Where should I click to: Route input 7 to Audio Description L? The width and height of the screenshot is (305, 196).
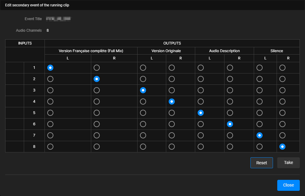(201, 135)
